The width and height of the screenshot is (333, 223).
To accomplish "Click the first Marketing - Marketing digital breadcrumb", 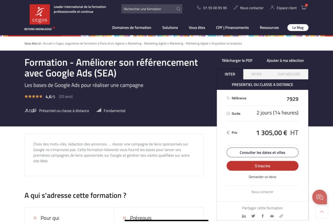I will 147,43.
